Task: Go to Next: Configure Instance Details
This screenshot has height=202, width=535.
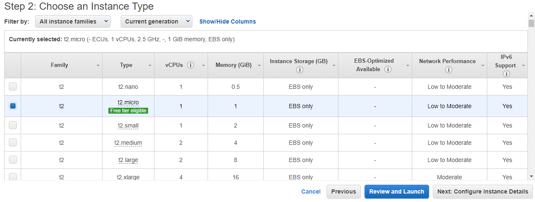Action: click(x=482, y=191)
